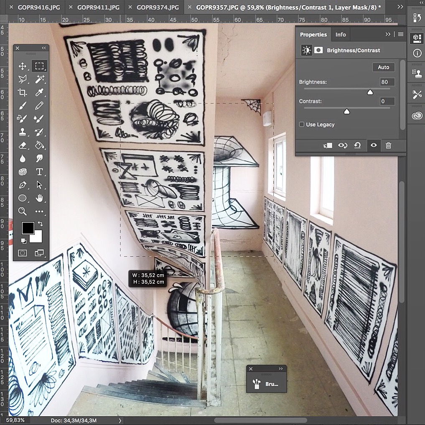Click the Auto button
The height and width of the screenshot is (425, 425).
pyautogui.click(x=383, y=67)
